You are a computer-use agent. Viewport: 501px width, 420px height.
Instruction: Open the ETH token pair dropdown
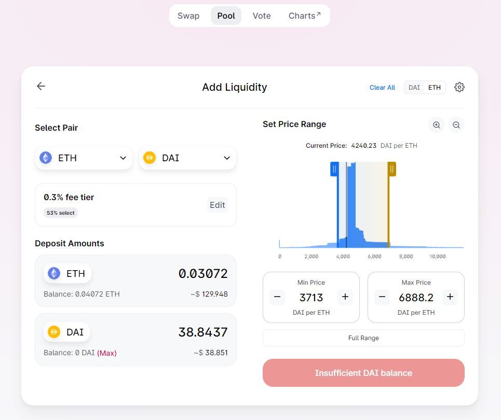click(84, 158)
